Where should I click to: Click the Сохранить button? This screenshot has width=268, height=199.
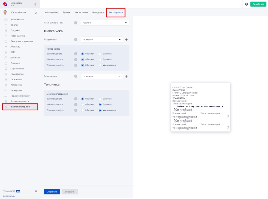pos(52,191)
